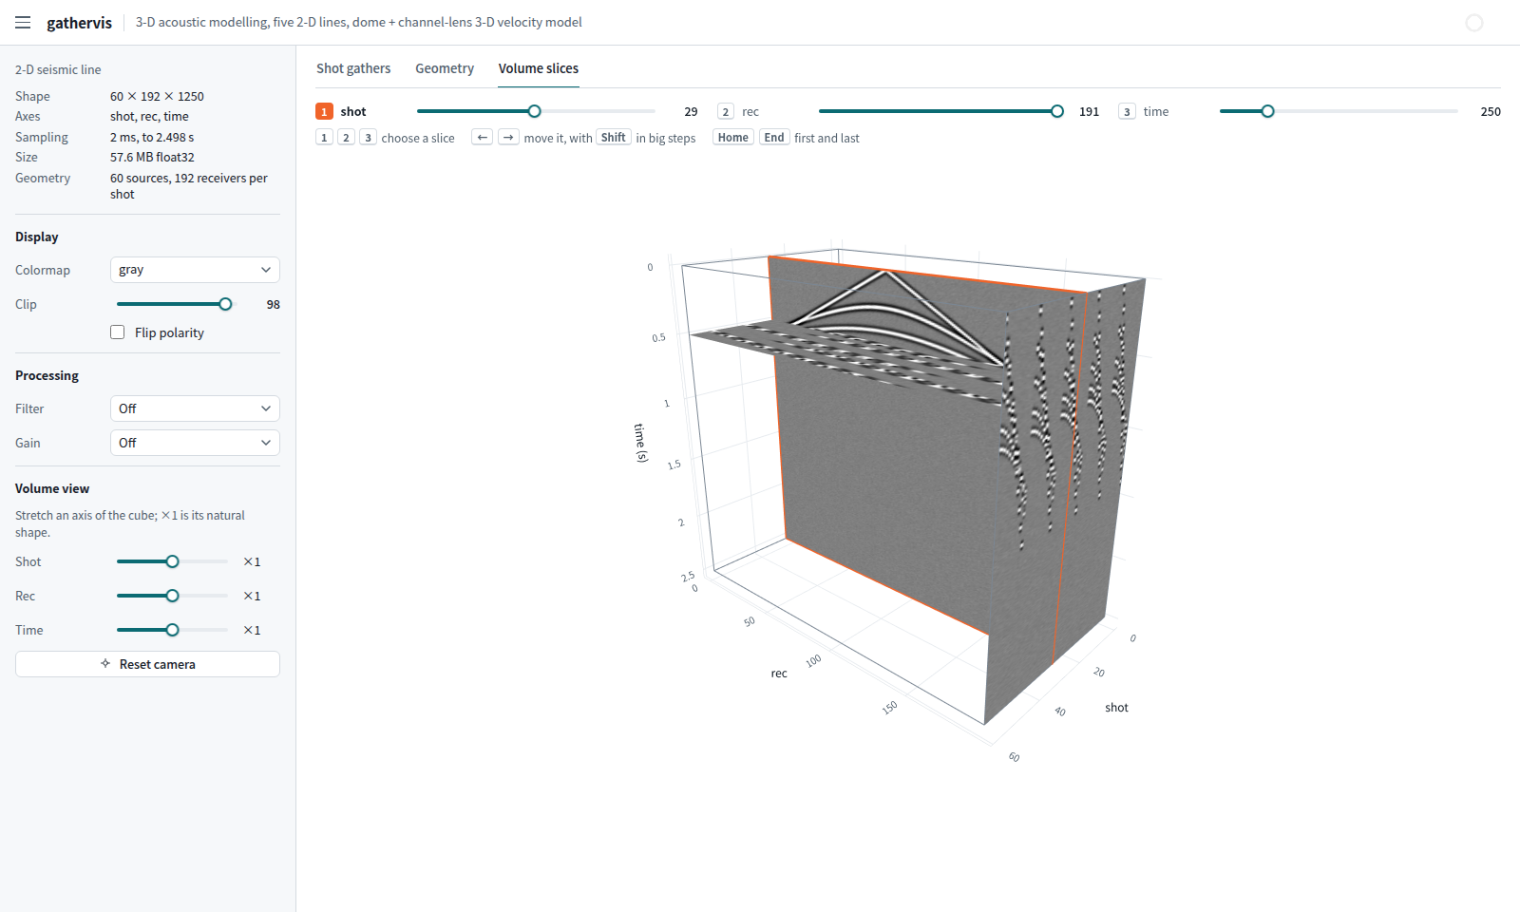Click the shot slice value 29
The image size is (1520, 912).
coord(691,111)
